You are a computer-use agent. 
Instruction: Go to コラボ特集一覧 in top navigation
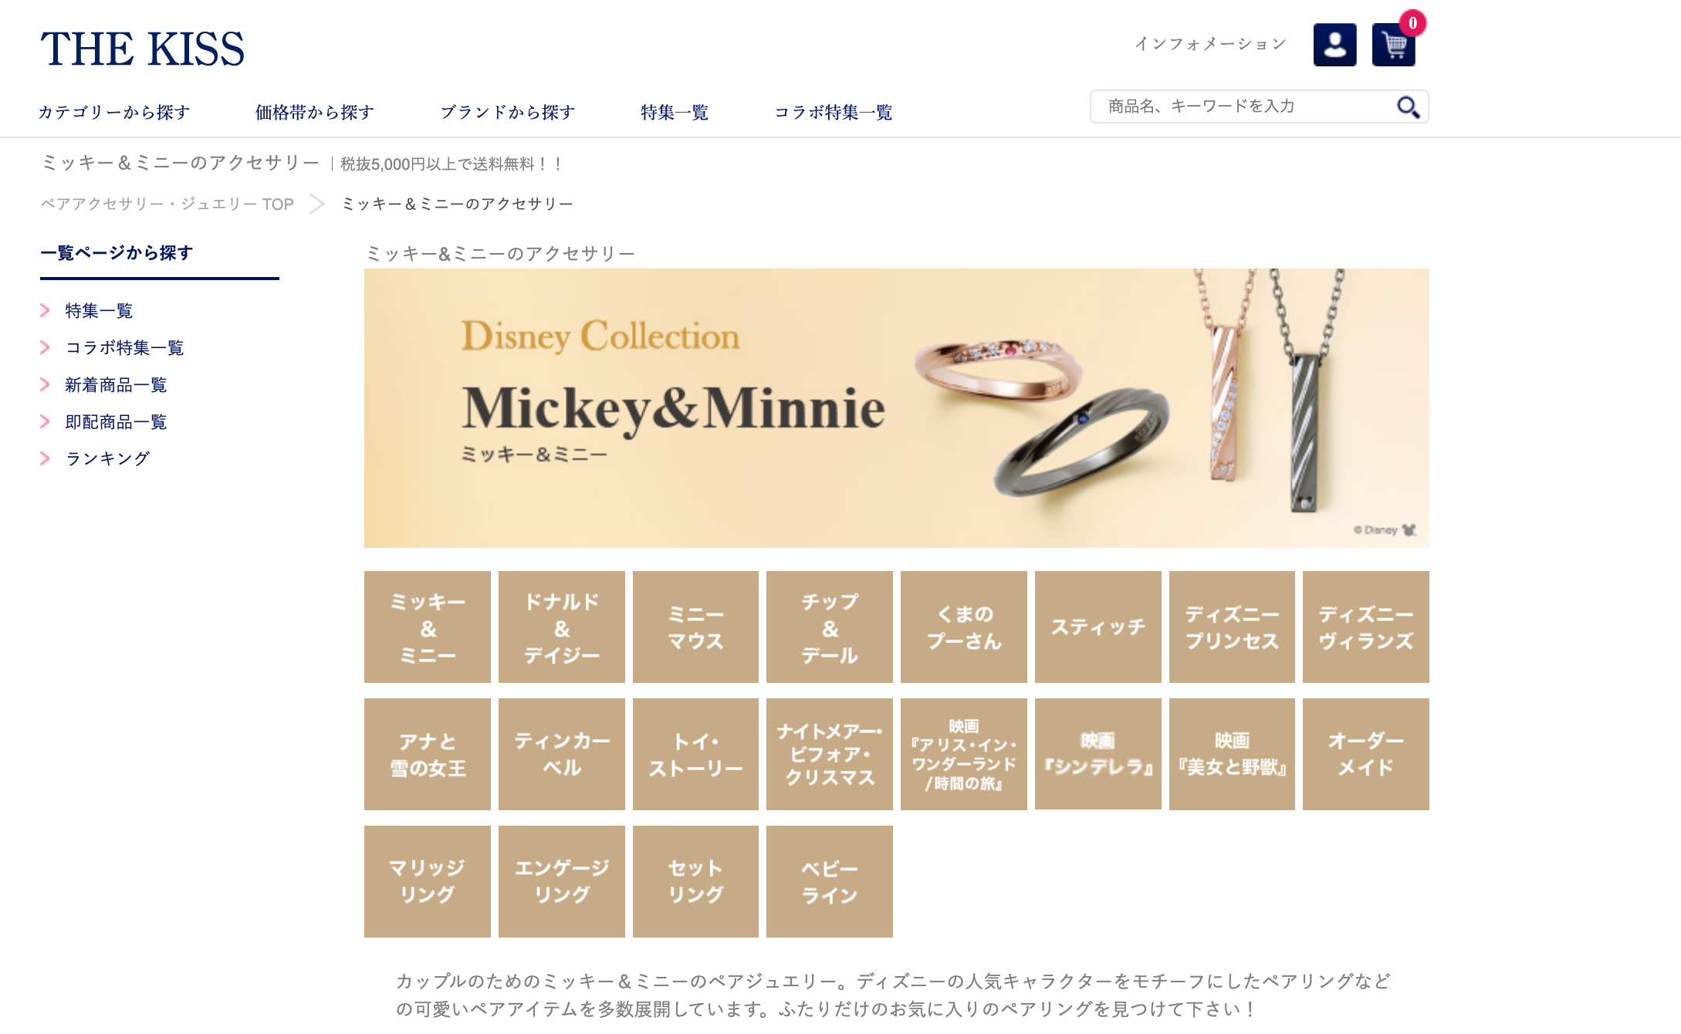[x=834, y=113]
